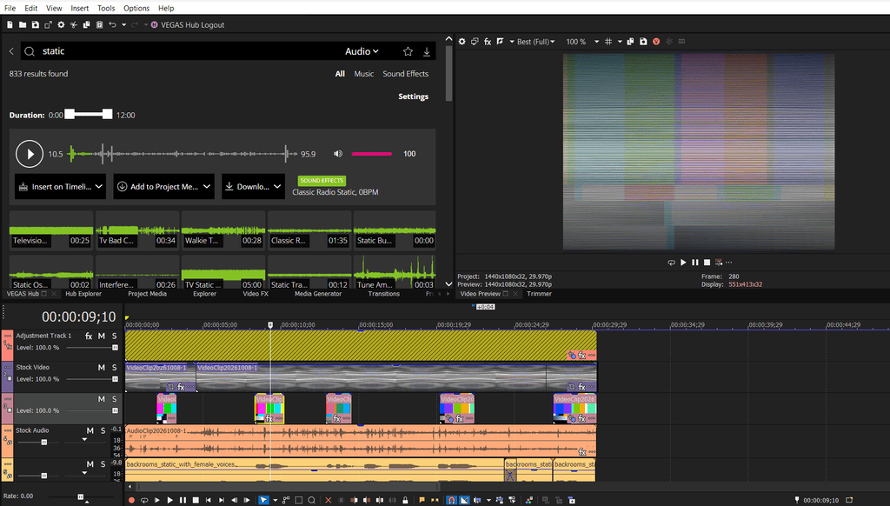Click the red circular icon in preview toolbar
890x506 pixels.
point(656,42)
